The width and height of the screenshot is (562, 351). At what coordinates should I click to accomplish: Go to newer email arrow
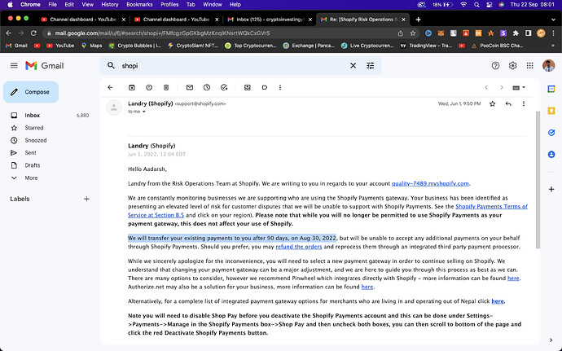point(486,87)
